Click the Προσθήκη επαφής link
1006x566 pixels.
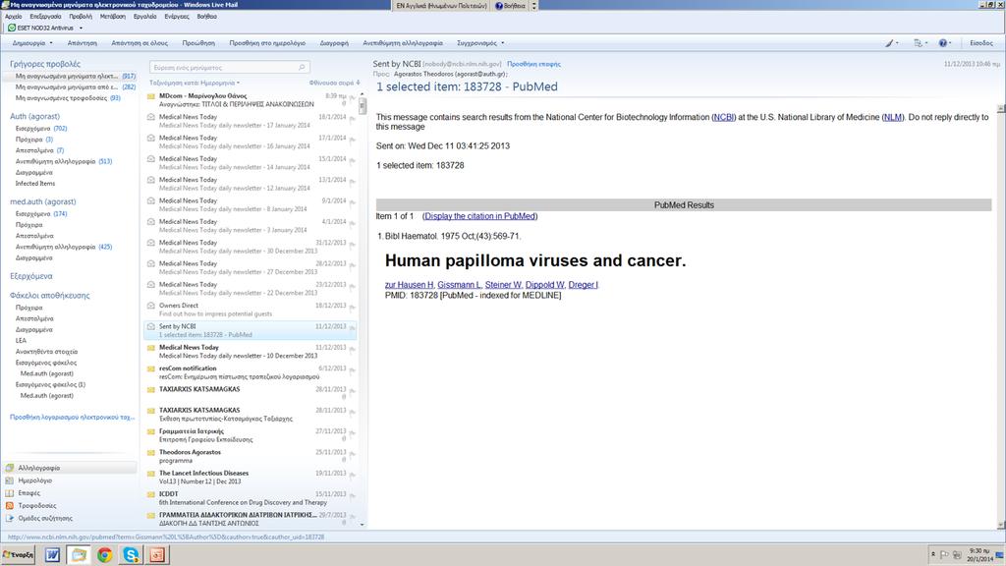tap(533, 64)
